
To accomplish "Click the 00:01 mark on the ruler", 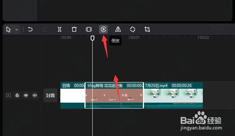I will [x=134, y=37].
